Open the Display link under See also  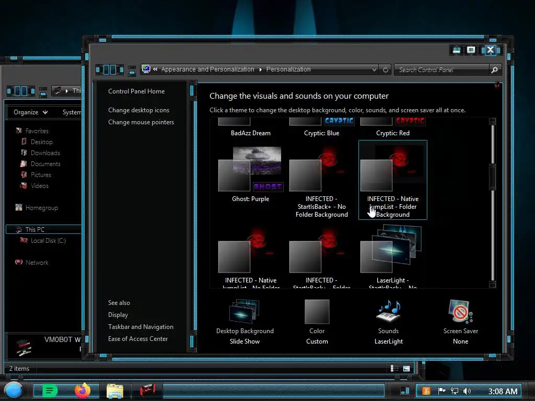[x=118, y=315]
